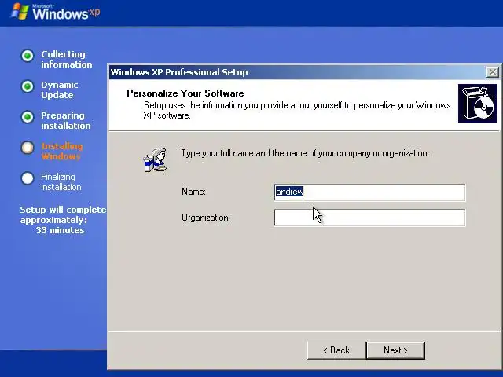503x377 pixels.
Task: Click the Finalizing installation step indicator
Action: pos(28,178)
